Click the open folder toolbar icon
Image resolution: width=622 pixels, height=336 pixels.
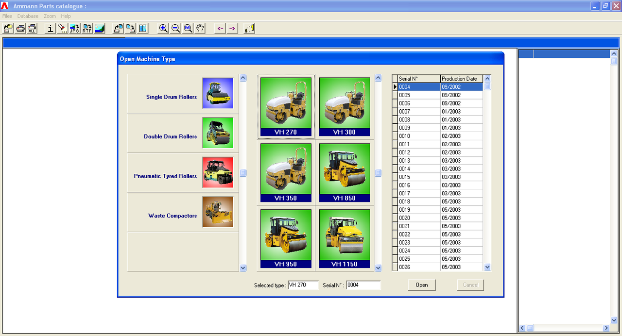coord(8,28)
